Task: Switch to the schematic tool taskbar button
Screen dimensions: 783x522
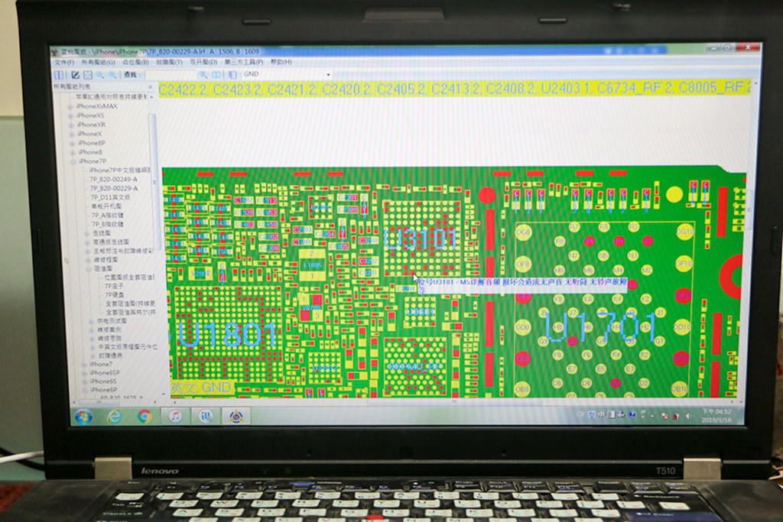Action: pyautogui.click(x=236, y=415)
